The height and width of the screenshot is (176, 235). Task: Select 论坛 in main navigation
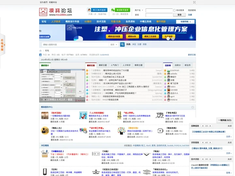click(44, 22)
